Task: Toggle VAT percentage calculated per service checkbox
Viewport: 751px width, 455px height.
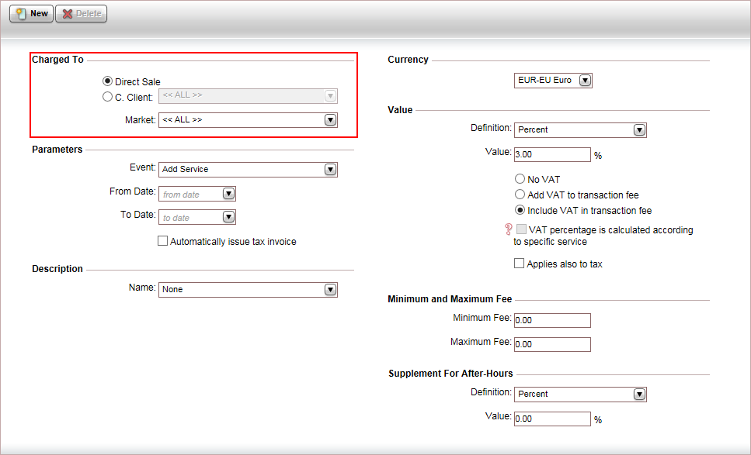Action: click(522, 229)
